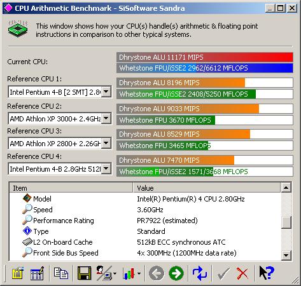Select the Model row label
The image size is (301, 286).
point(42,199)
